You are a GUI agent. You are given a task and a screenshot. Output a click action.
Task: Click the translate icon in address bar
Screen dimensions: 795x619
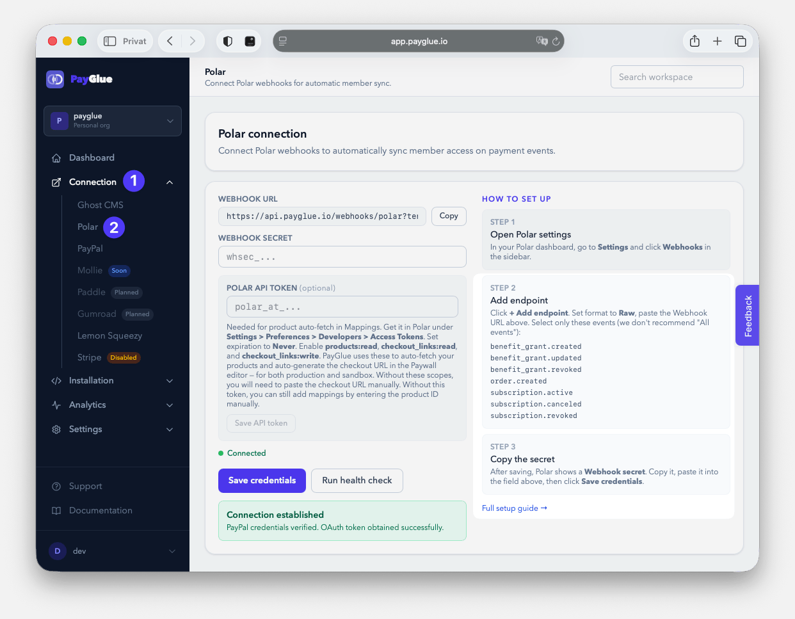pos(542,41)
